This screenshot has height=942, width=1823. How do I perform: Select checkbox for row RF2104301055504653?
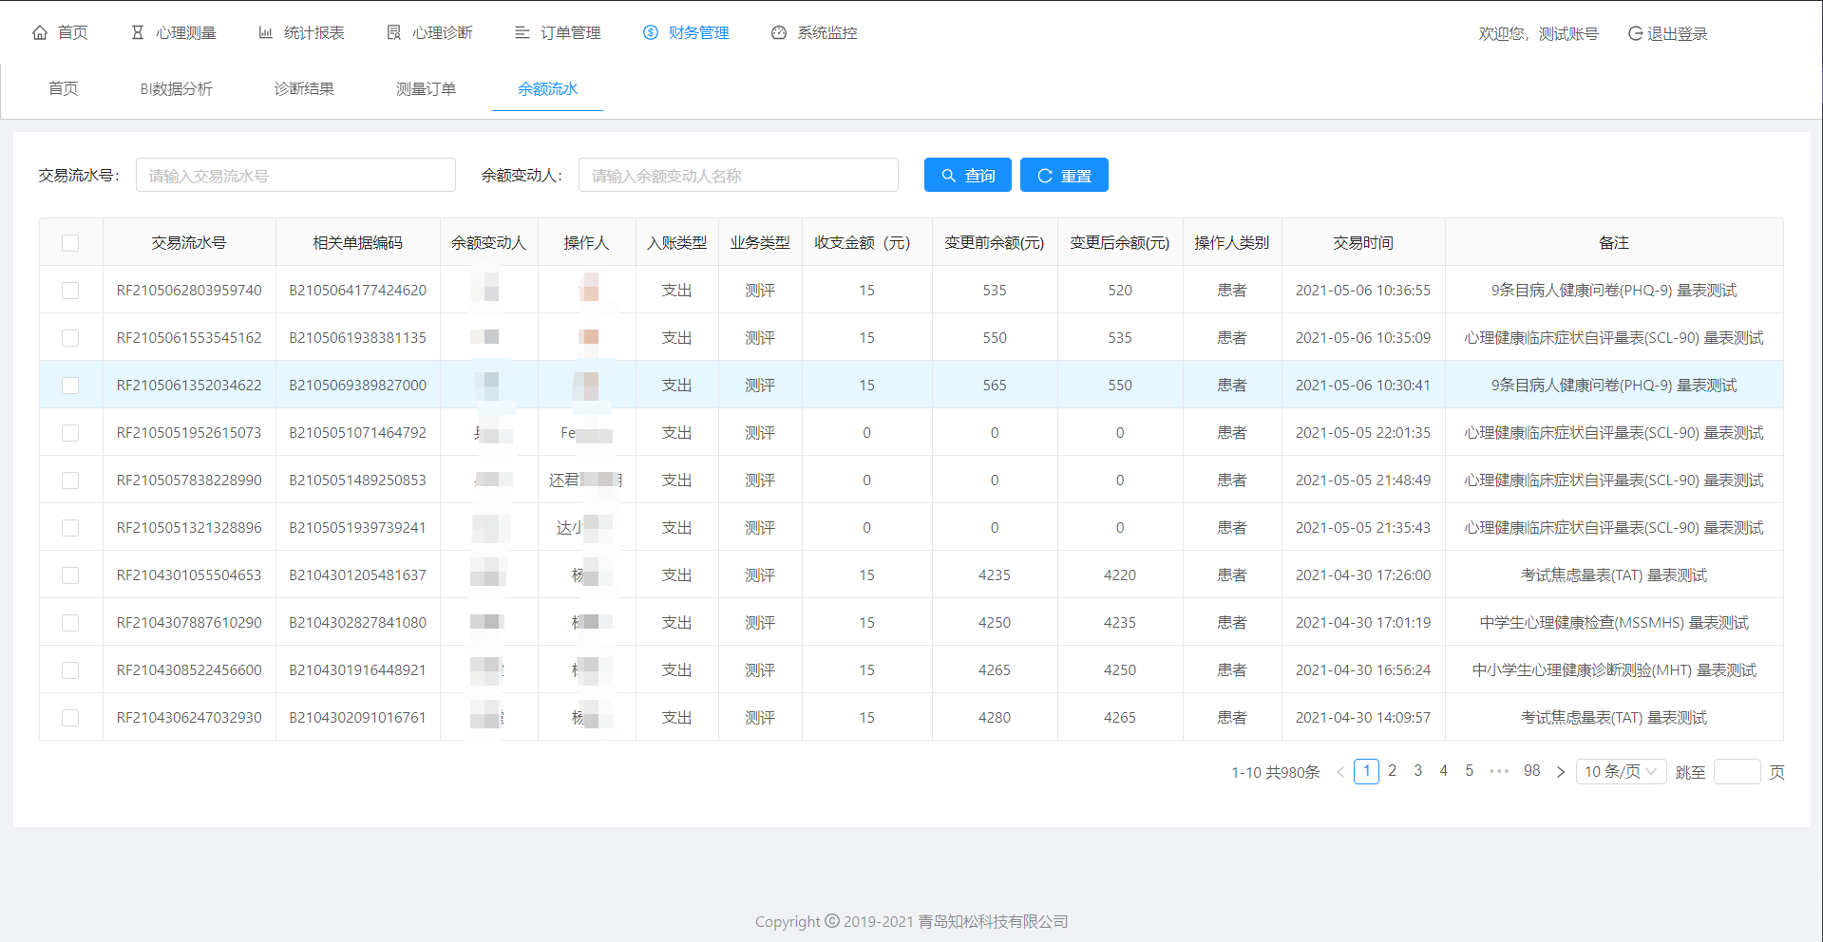[70, 575]
